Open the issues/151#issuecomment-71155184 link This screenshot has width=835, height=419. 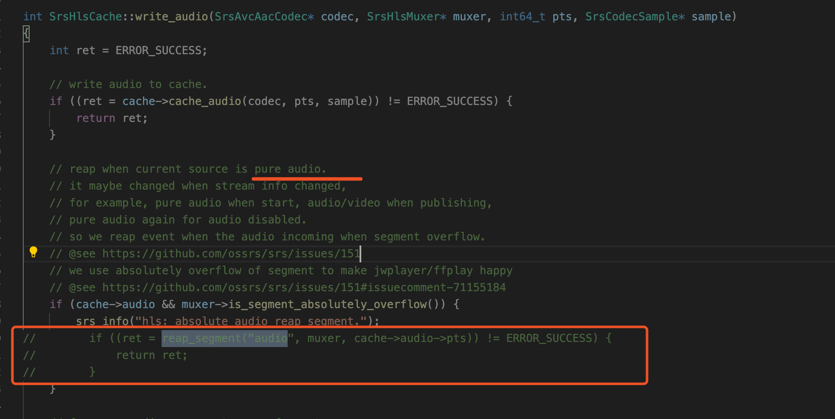pos(304,287)
